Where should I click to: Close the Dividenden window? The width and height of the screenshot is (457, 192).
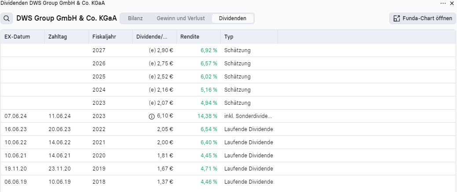452,3
